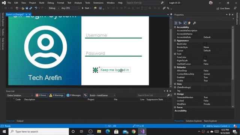
Task: Click the Windows taskbar search box
Action: click(x=39, y=132)
